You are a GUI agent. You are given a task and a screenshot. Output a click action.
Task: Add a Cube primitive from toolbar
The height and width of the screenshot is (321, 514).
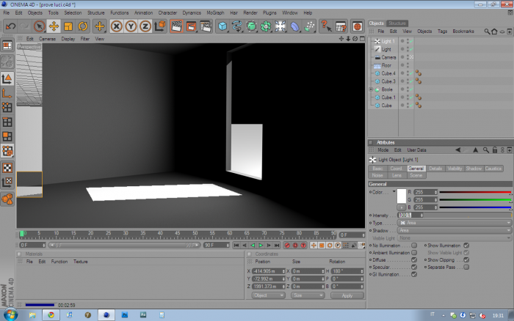coord(222,26)
